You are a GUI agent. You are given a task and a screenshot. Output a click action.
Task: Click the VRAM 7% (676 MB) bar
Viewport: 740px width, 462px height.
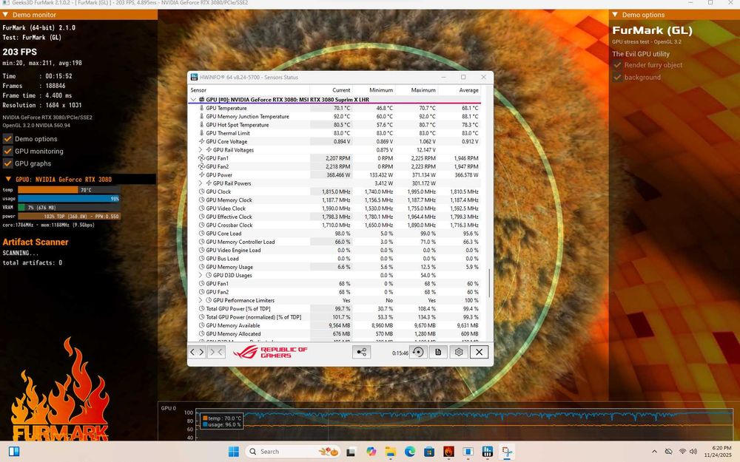point(69,208)
